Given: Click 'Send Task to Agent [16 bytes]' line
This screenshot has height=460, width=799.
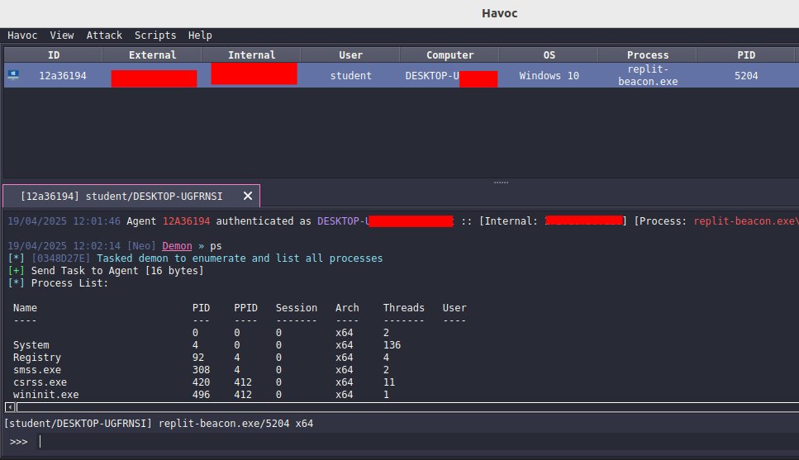Looking at the screenshot, I should click(117, 271).
